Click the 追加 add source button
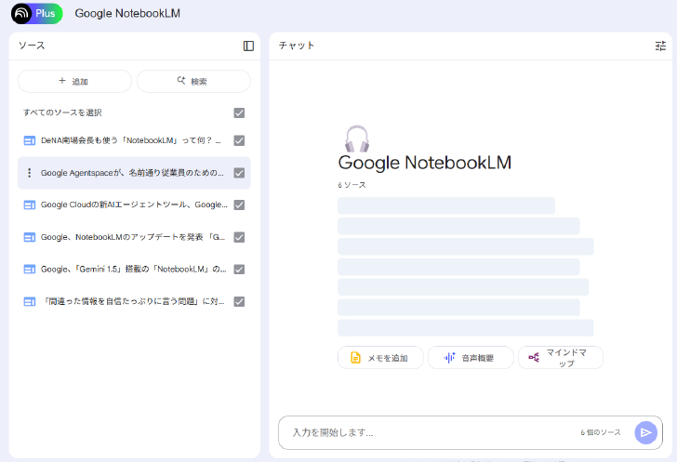The image size is (677, 462). (74, 81)
